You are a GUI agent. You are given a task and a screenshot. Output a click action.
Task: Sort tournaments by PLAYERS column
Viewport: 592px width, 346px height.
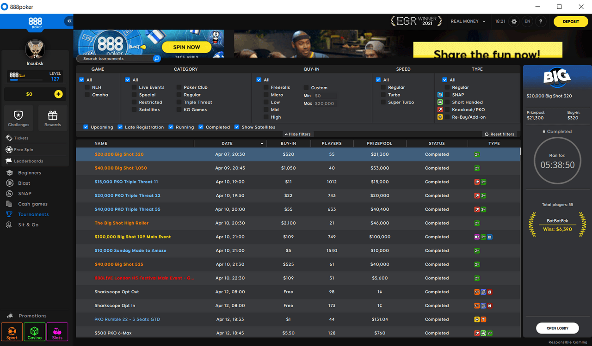point(332,144)
